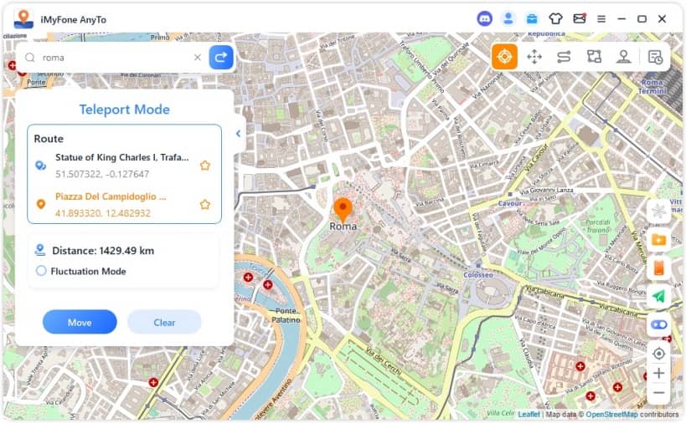Switch to Joystick Mode arrows icon
686x423 pixels.
534,57
